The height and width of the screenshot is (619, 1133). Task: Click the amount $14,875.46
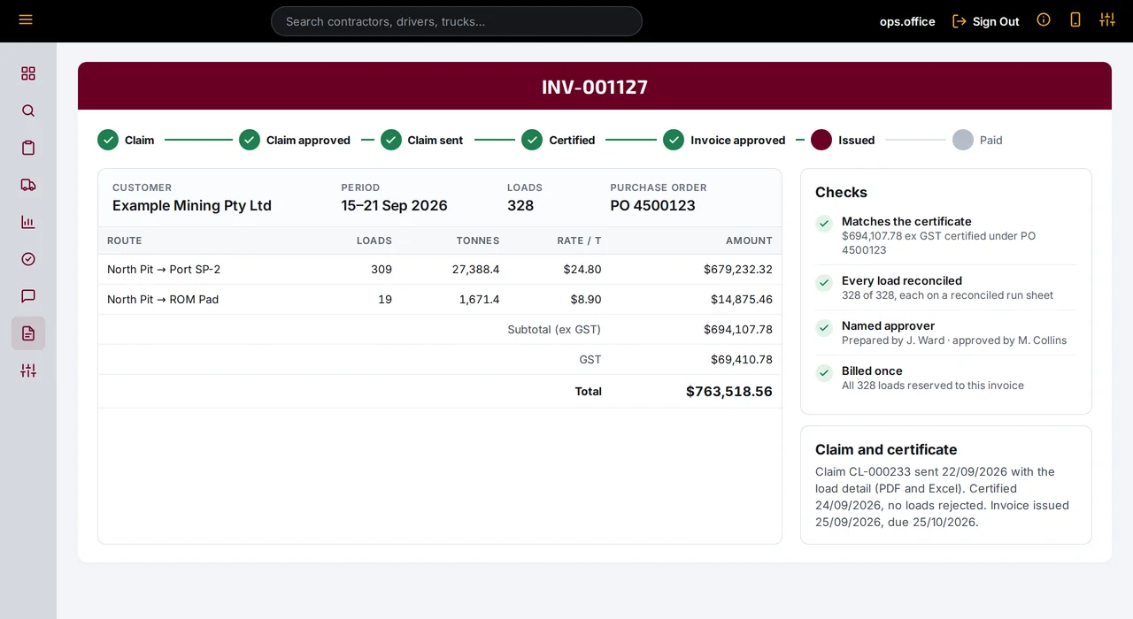(742, 299)
